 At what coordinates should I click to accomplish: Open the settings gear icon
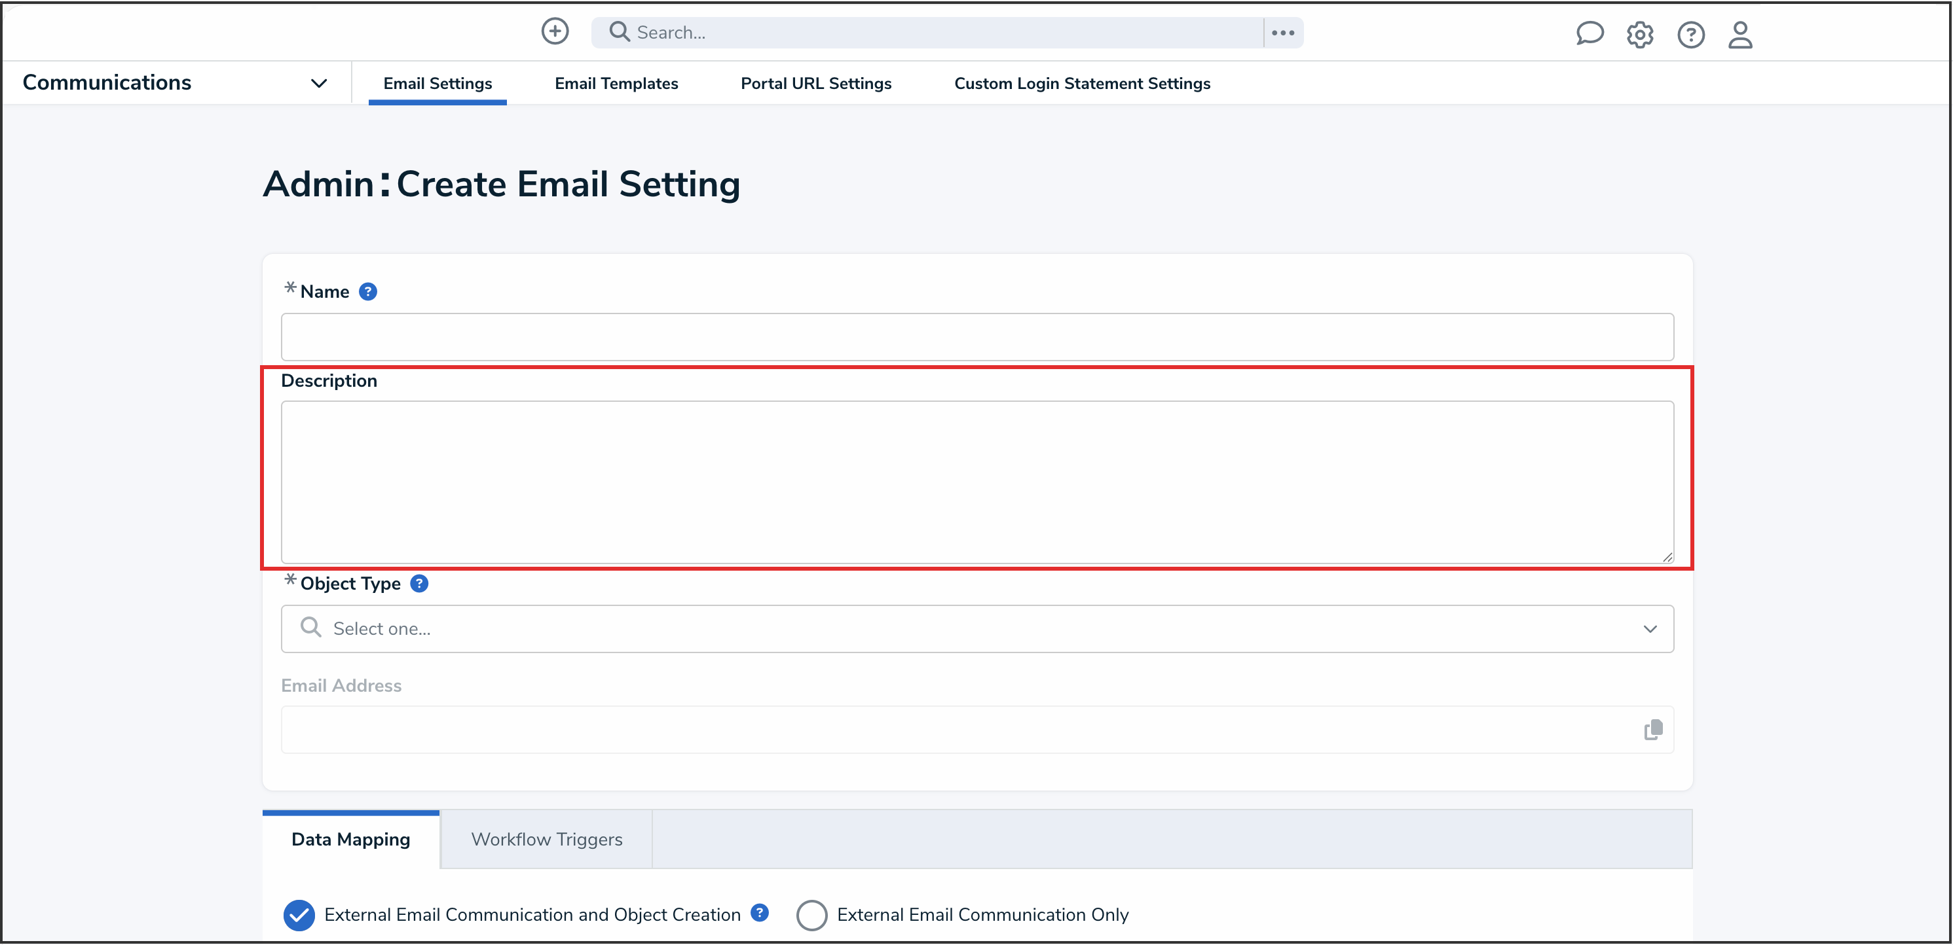coord(1639,34)
